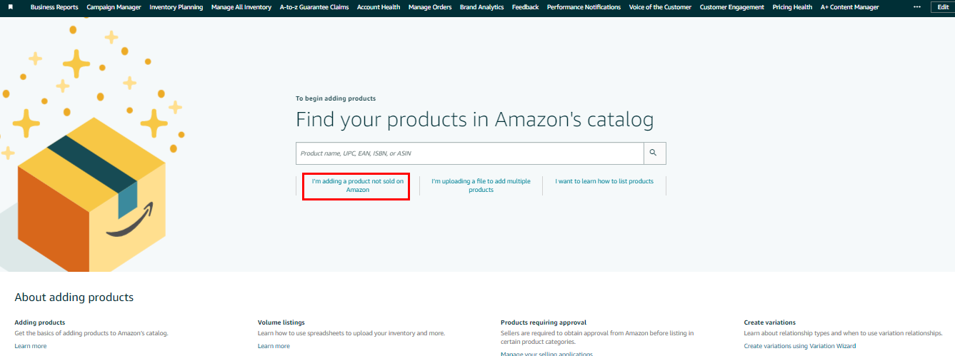Viewport: 955px width, 356px height.
Task: Go to Manage Orders
Action: (430, 7)
